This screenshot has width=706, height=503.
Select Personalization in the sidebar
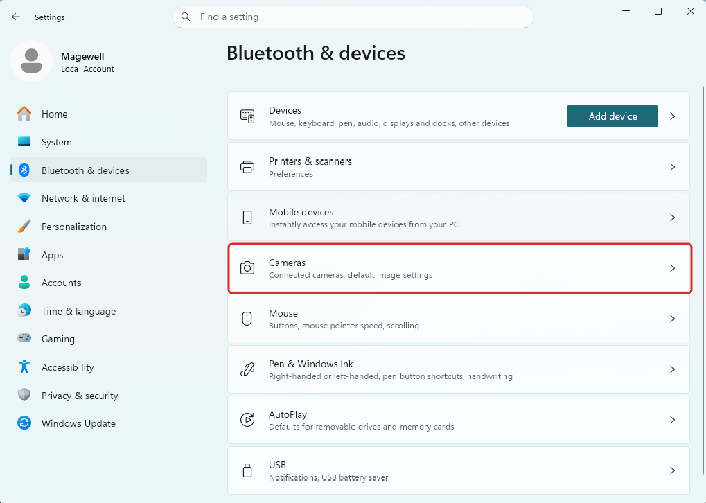click(x=73, y=227)
